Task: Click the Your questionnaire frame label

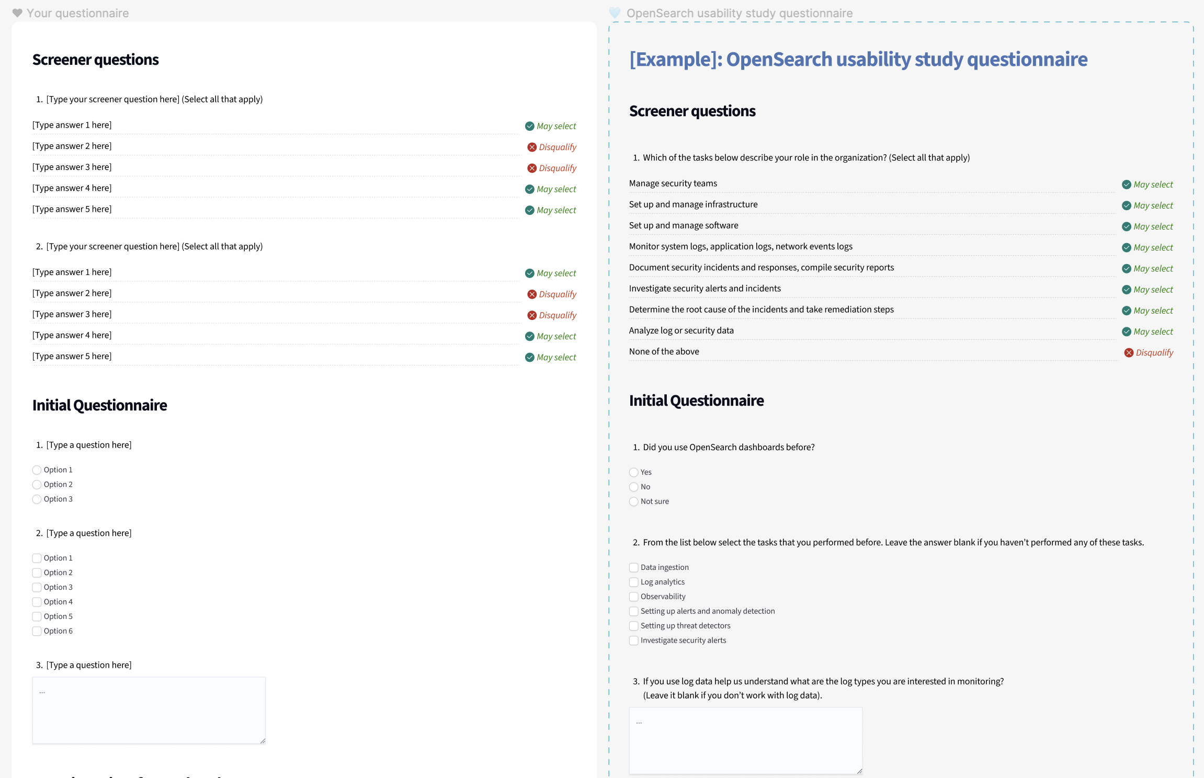Action: (x=77, y=13)
